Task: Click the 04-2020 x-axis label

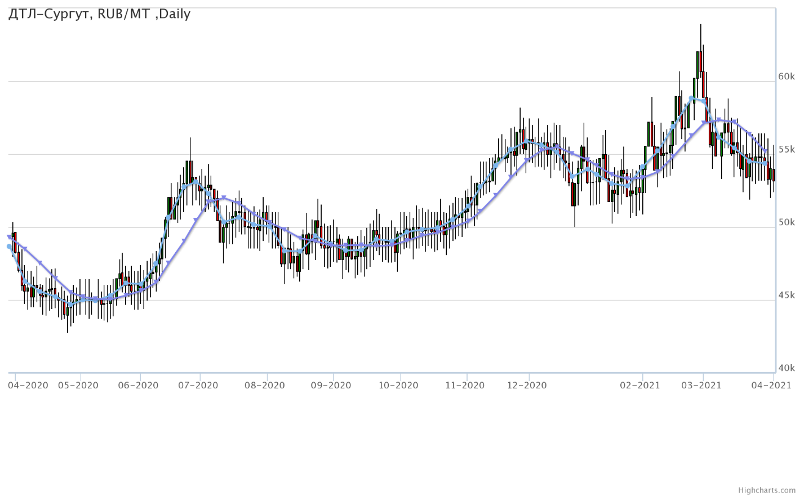Action: tap(29, 386)
